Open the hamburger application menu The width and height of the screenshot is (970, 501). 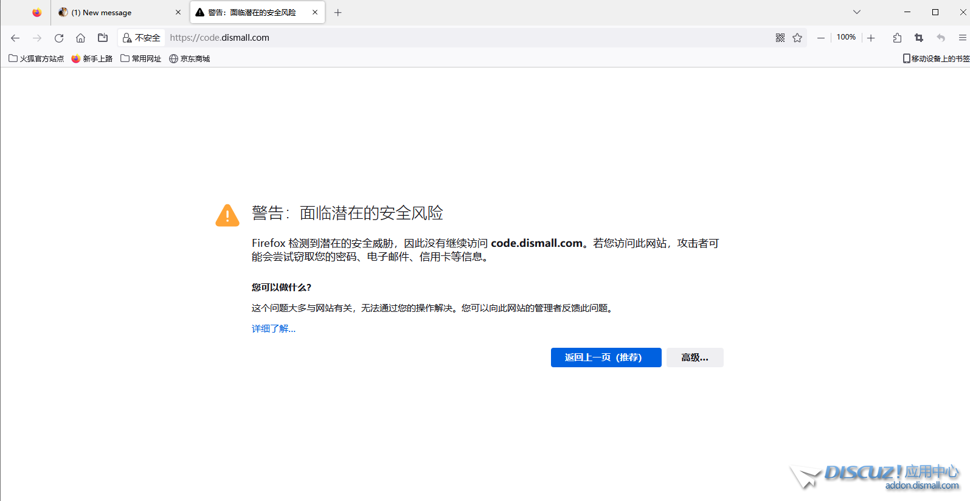pyautogui.click(x=962, y=38)
